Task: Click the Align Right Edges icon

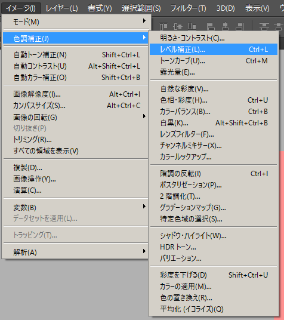Action: coord(239,26)
